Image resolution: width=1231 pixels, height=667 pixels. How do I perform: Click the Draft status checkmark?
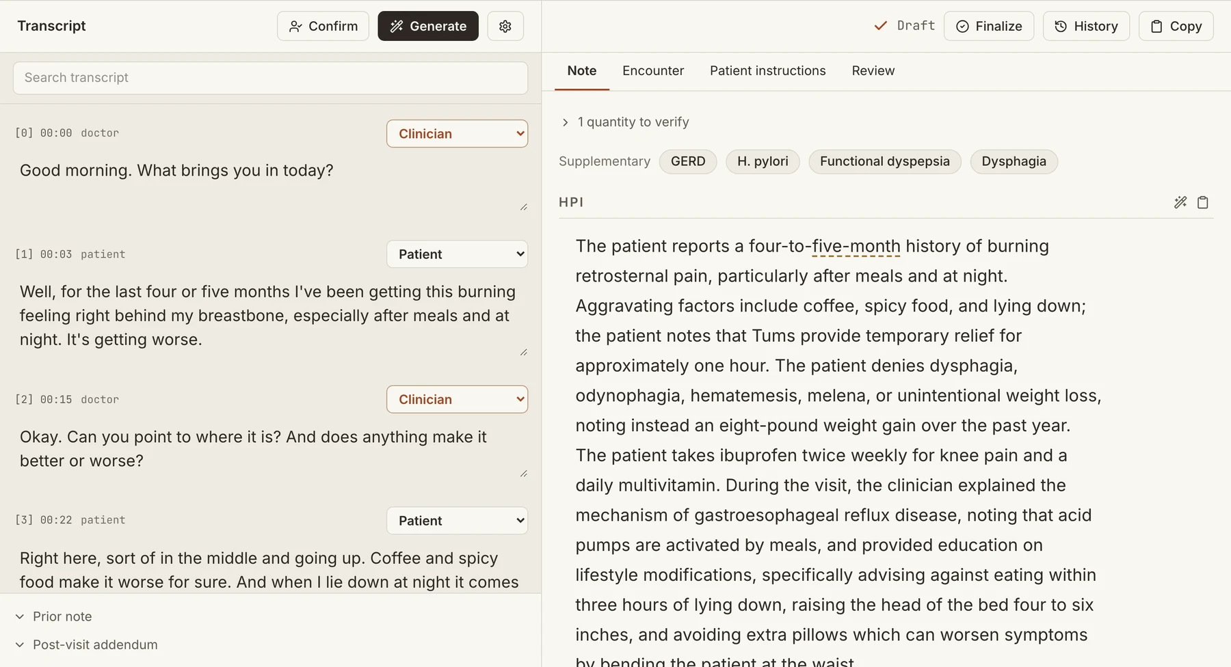pyautogui.click(x=881, y=26)
